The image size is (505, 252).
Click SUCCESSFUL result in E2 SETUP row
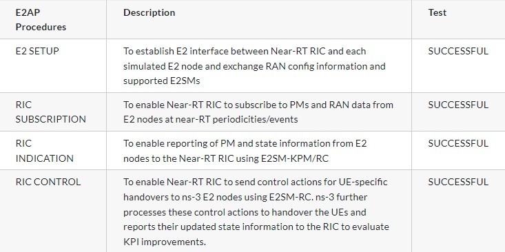coord(458,51)
